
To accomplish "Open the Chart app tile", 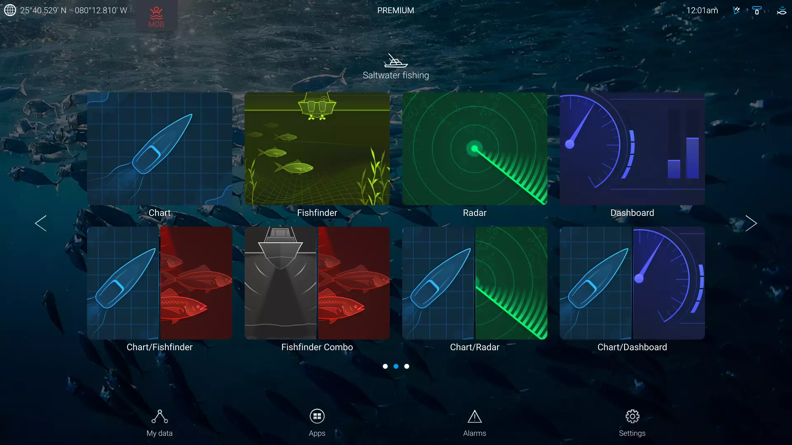I will (x=160, y=149).
